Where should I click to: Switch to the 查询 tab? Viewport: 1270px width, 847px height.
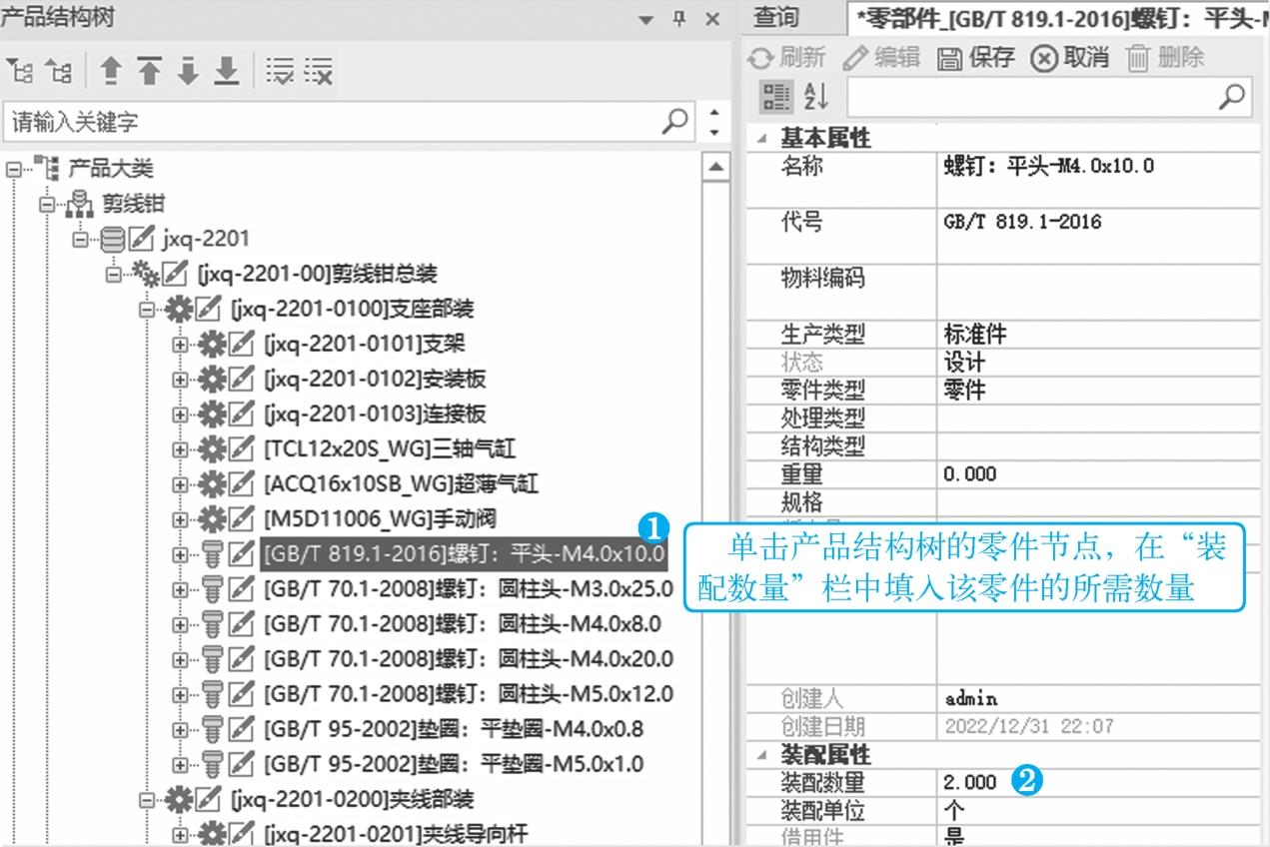[776, 18]
